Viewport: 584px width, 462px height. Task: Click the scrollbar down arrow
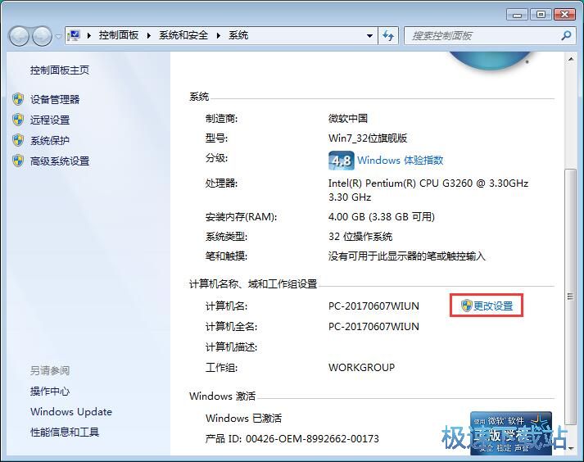click(x=571, y=448)
